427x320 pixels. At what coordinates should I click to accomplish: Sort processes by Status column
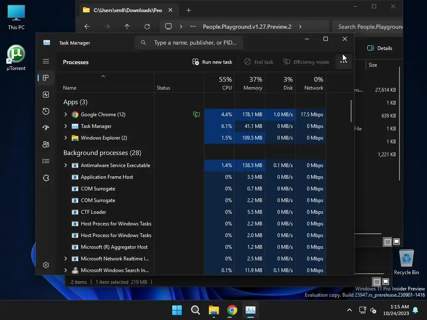pos(179,83)
